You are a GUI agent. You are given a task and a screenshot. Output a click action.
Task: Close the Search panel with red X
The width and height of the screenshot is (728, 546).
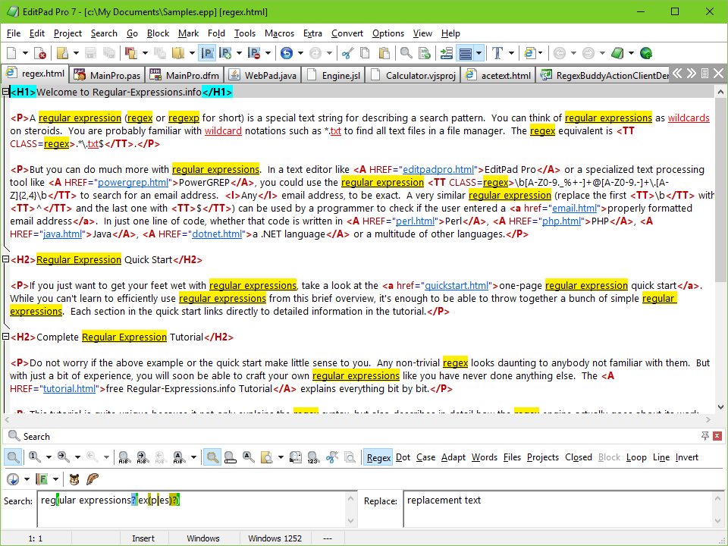pos(717,435)
